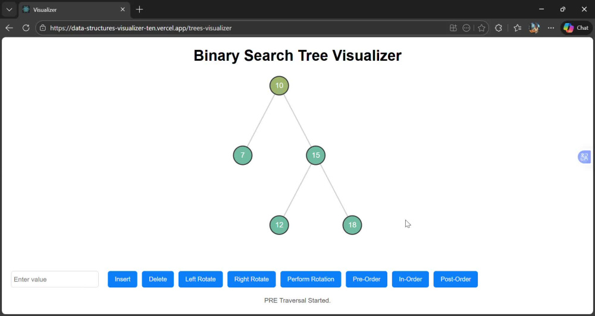
Task: Go back with the browser back arrow
Action: (9, 28)
